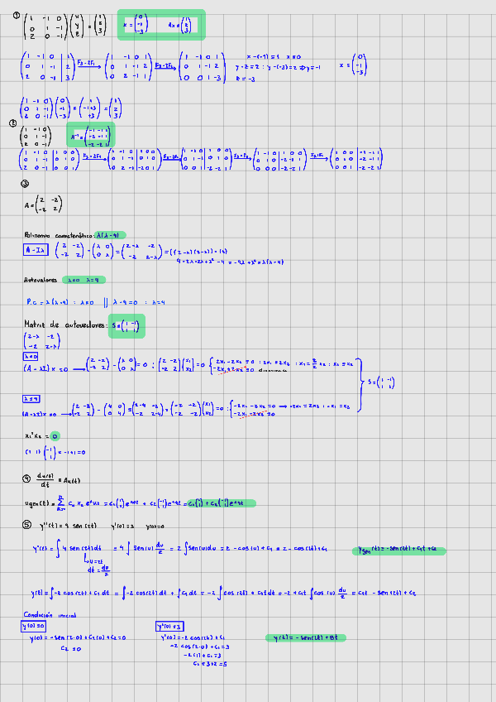Screen dimensions: 496x702
Task: Click the highlighted 'λ=0 λ=4' eigenvalues answer
Action: click(x=84, y=281)
